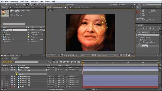The width and height of the screenshot is (162, 91).
Task: Open the Active Camera dropdown
Action: coord(104,55)
